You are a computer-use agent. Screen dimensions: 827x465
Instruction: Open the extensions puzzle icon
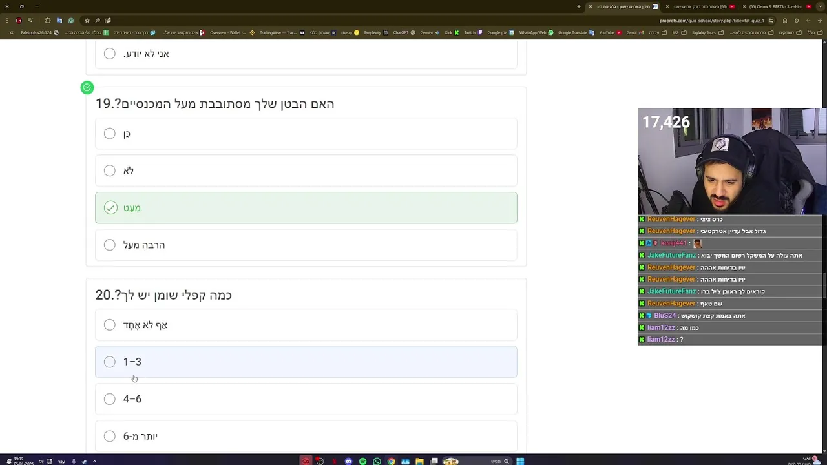[x=48, y=20]
